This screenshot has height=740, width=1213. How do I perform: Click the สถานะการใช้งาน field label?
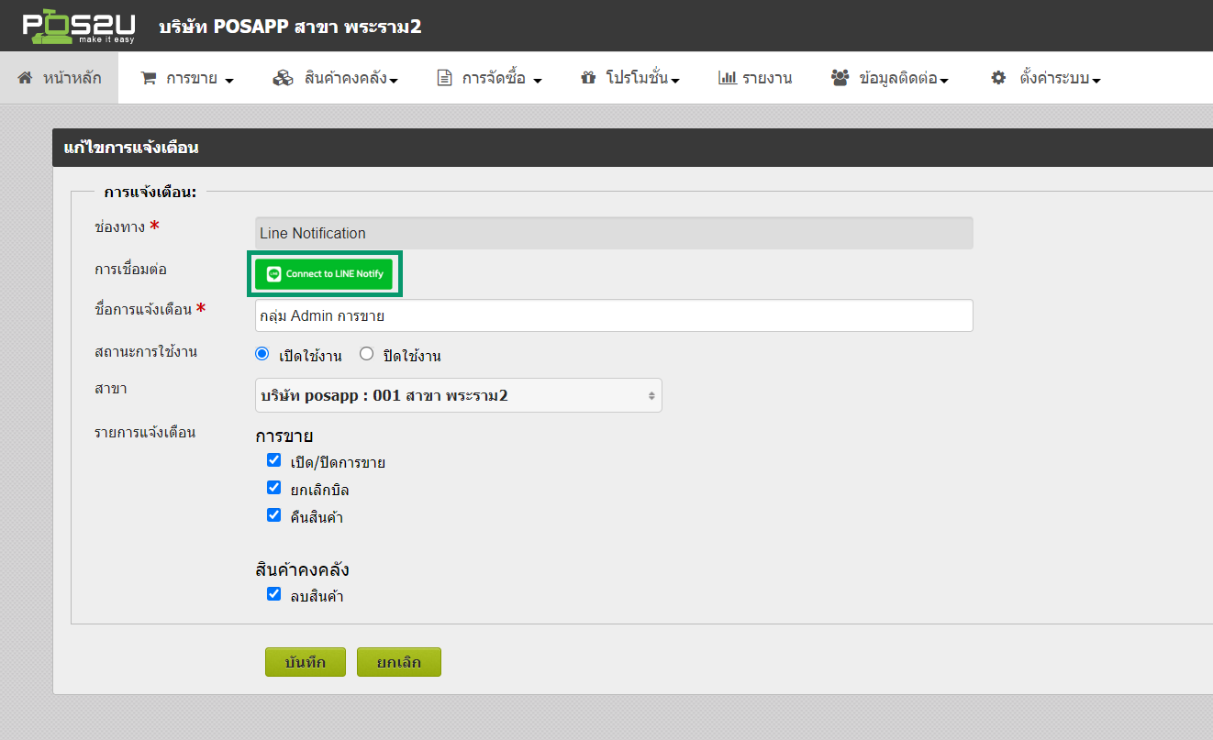tap(146, 352)
